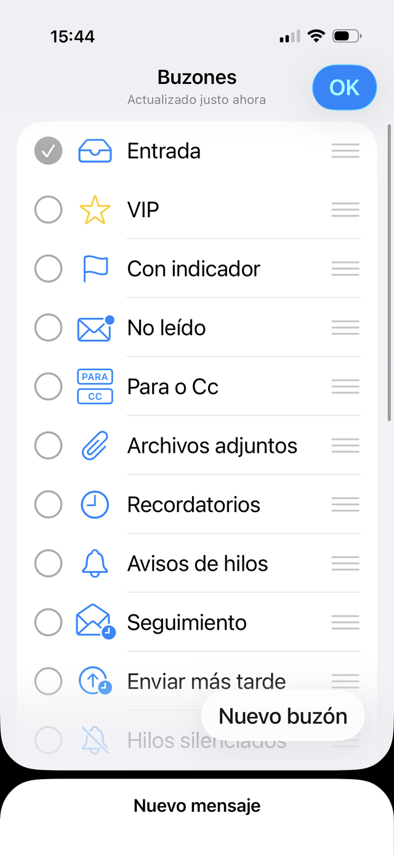Tap the Con indicador flag icon
This screenshot has width=394, height=855.
click(95, 269)
